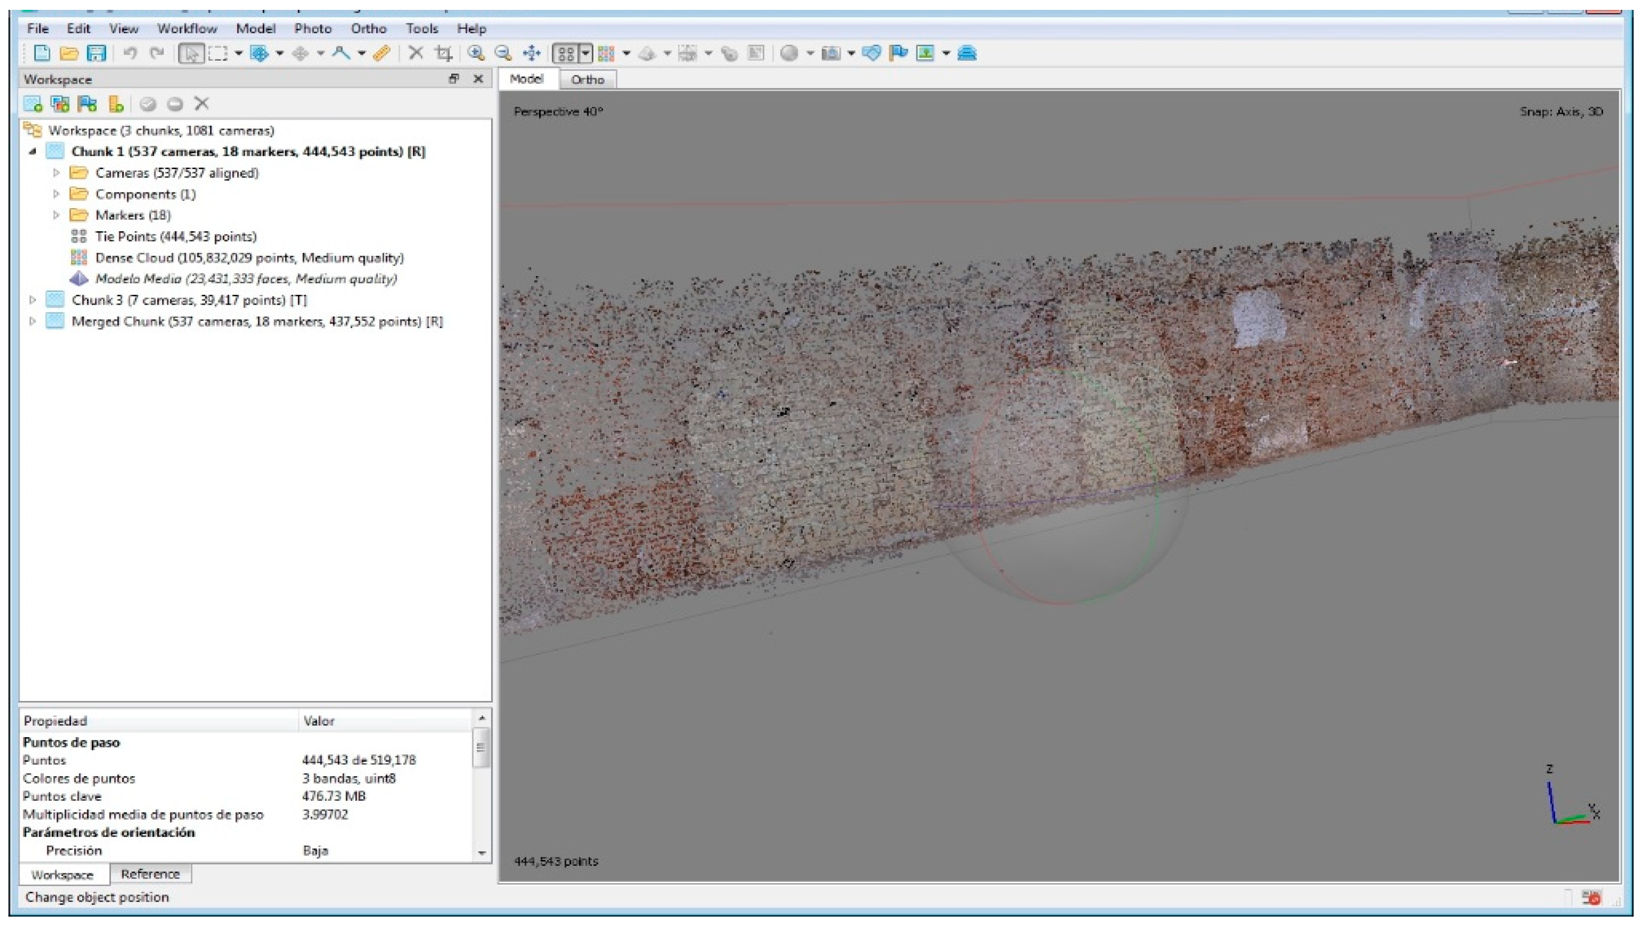Click the Zoom In magnifier icon
This screenshot has width=1646, height=926.
[x=475, y=53]
